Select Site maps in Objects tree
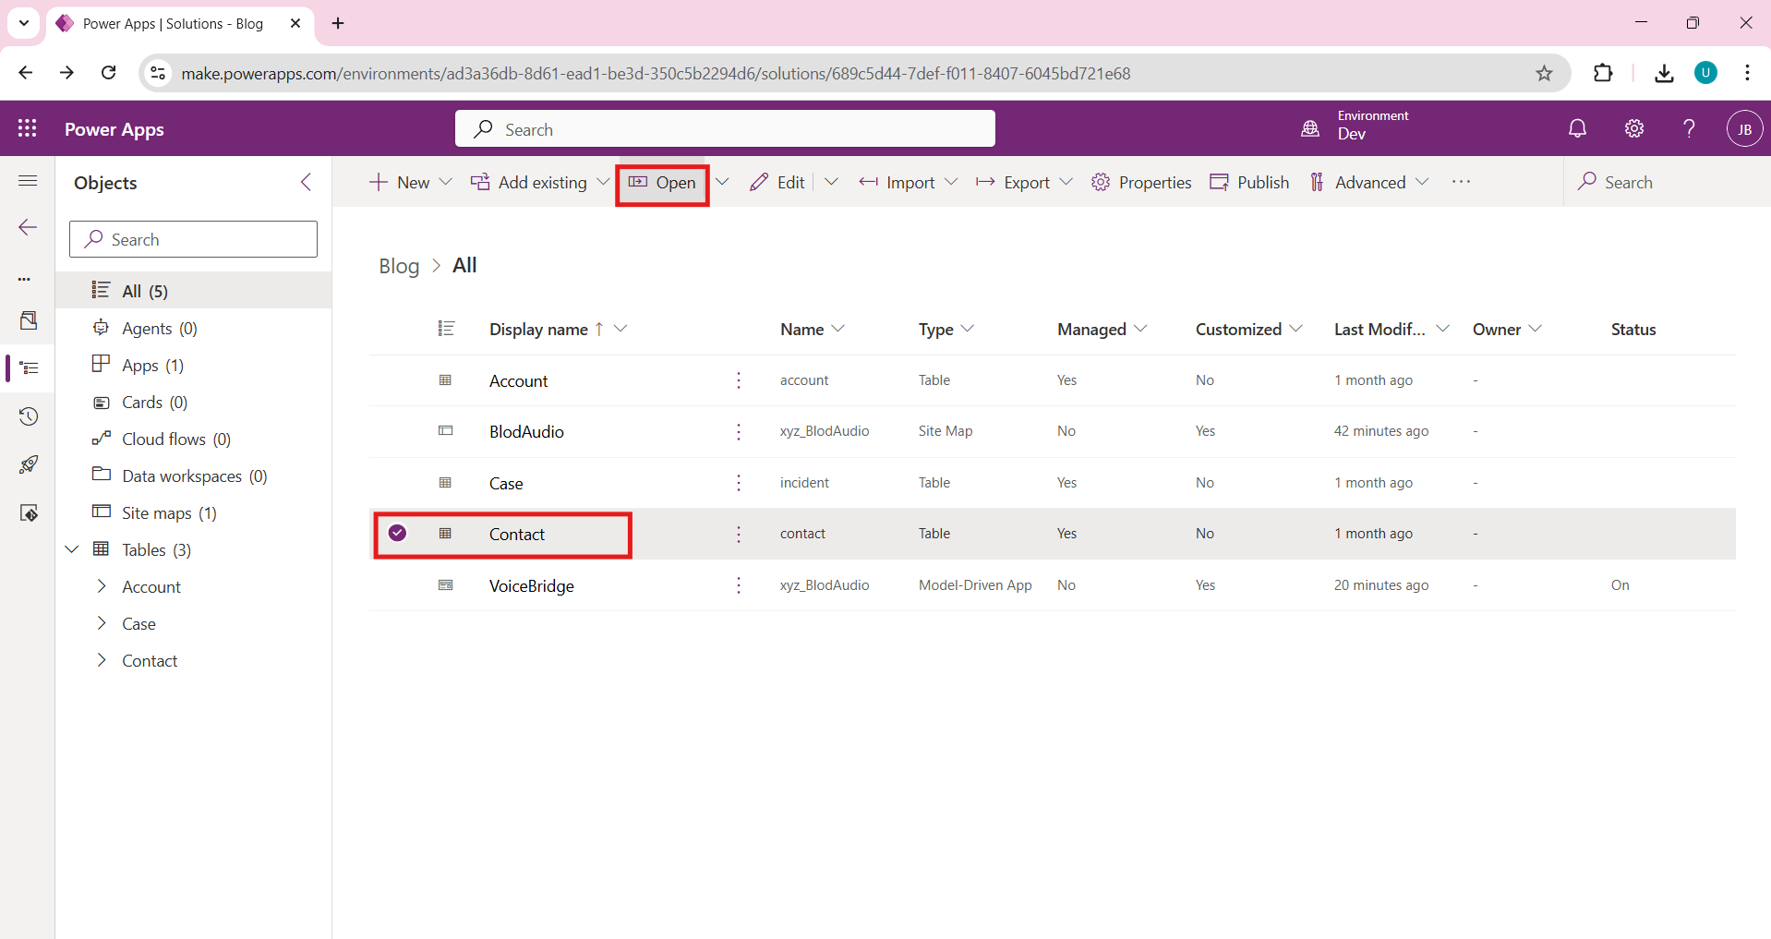Viewport: 1771px width, 939px height. (x=157, y=513)
